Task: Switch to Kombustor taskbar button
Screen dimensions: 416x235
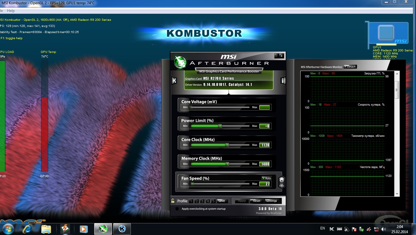Action: coord(122,229)
